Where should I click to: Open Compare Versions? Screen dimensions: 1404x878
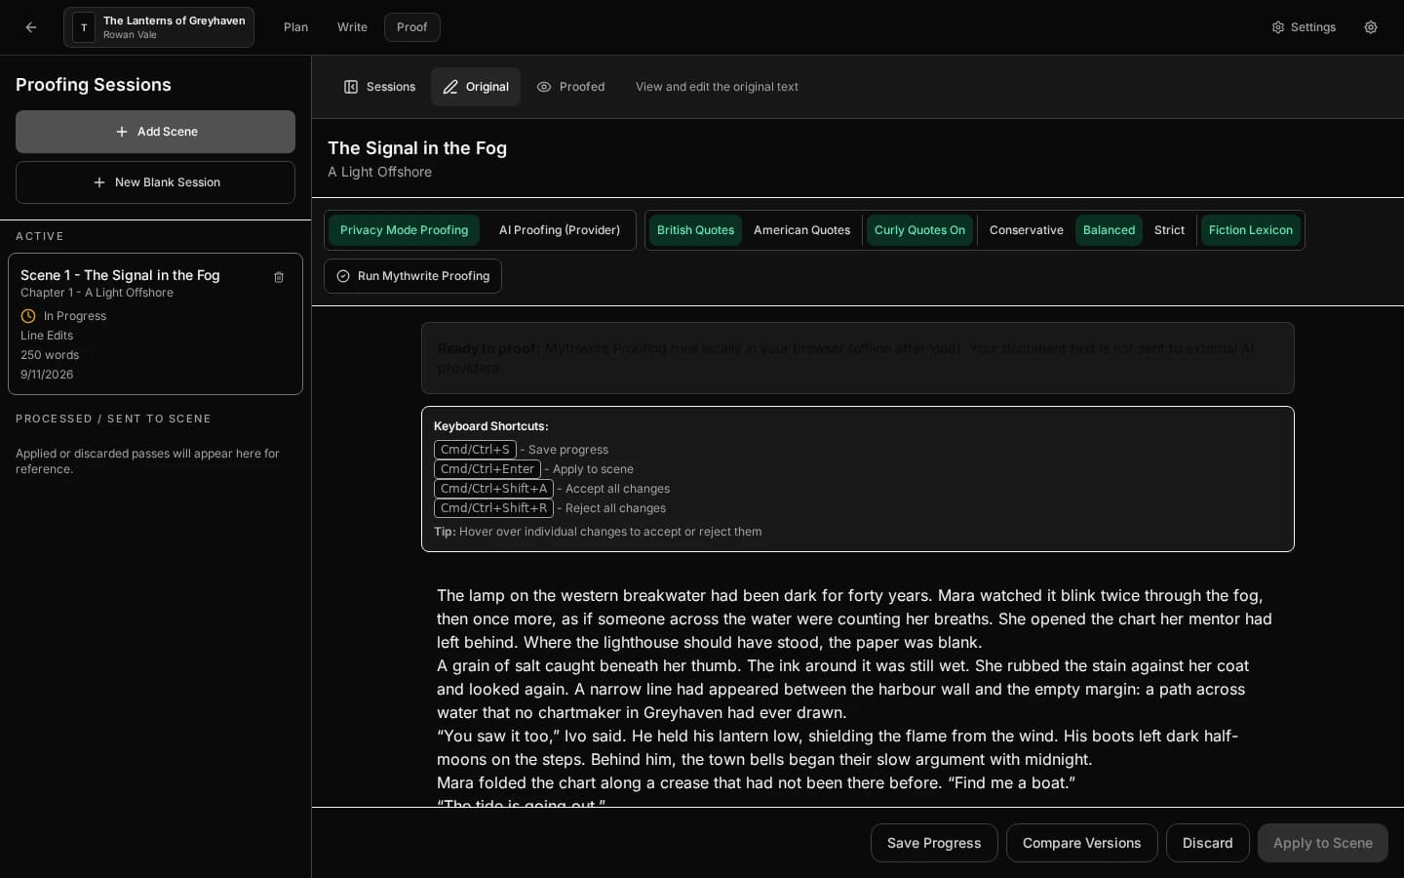click(x=1081, y=843)
